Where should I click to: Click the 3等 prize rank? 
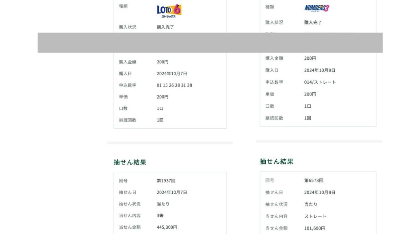tap(160, 216)
